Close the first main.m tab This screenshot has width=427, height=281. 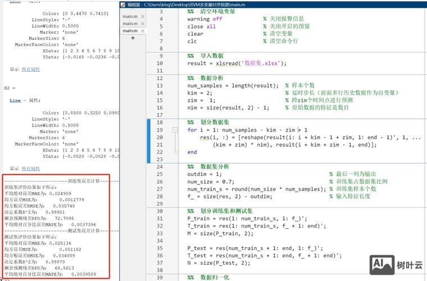[x=143, y=17]
